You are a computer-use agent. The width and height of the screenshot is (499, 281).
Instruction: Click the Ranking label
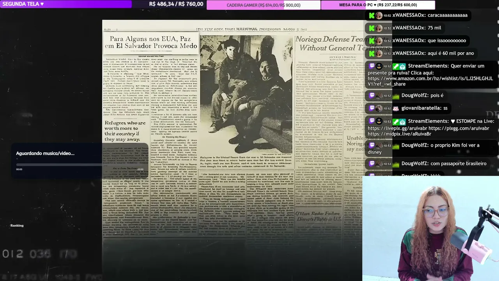coord(17,226)
